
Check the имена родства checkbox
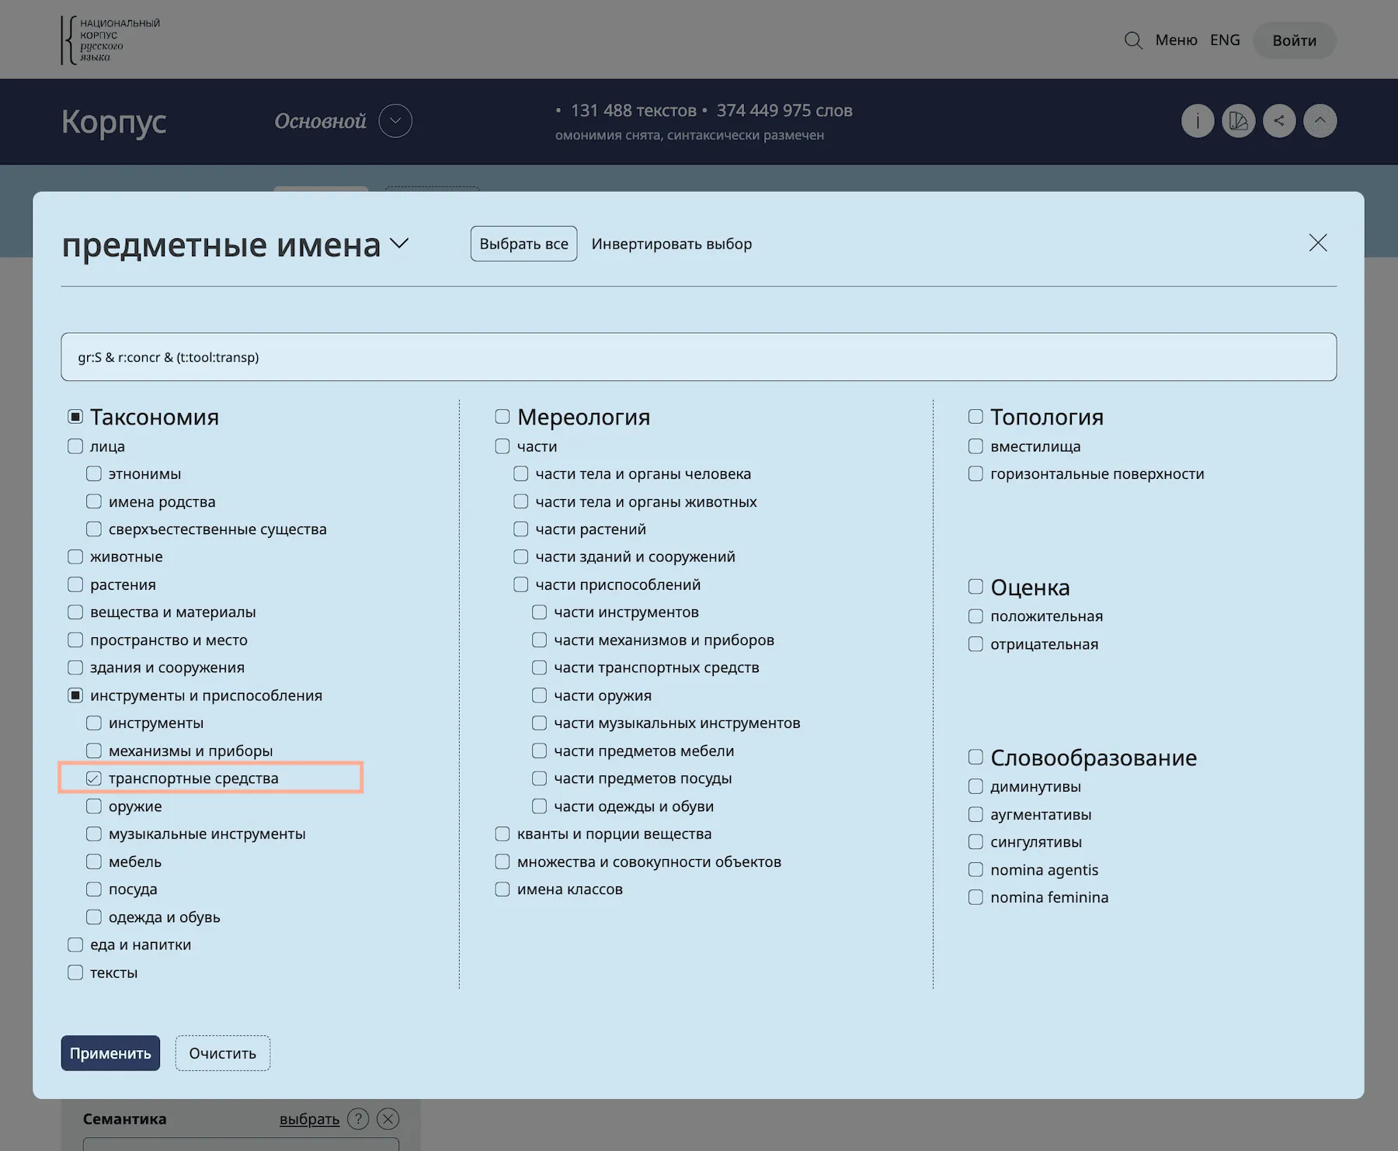[94, 501]
